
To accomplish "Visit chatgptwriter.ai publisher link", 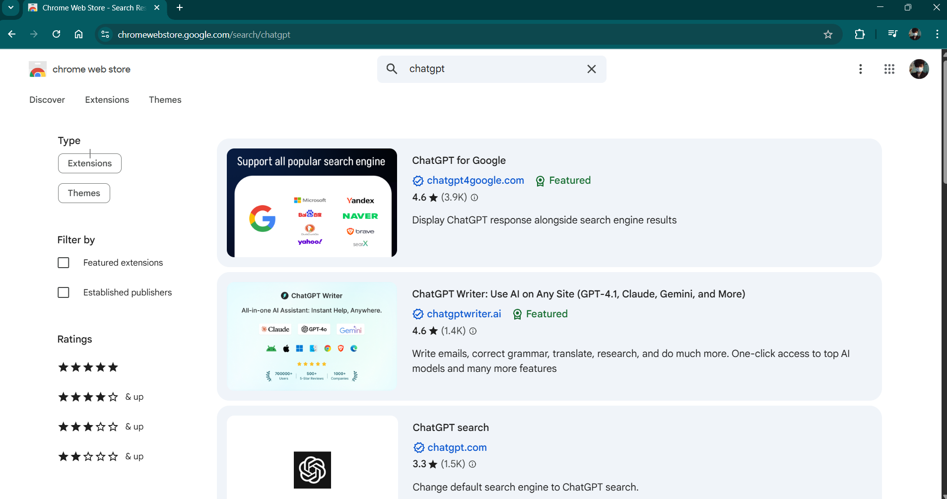I will click(464, 314).
